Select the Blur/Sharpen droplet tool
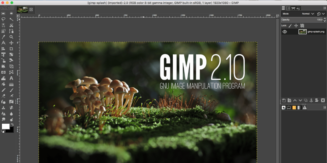Viewport: 327px width, 163px height. coord(11,113)
